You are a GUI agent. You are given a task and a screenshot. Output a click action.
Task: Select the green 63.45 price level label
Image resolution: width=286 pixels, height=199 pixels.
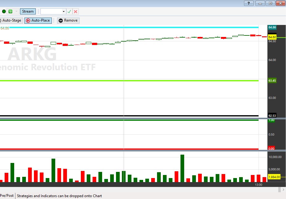coord(272,80)
